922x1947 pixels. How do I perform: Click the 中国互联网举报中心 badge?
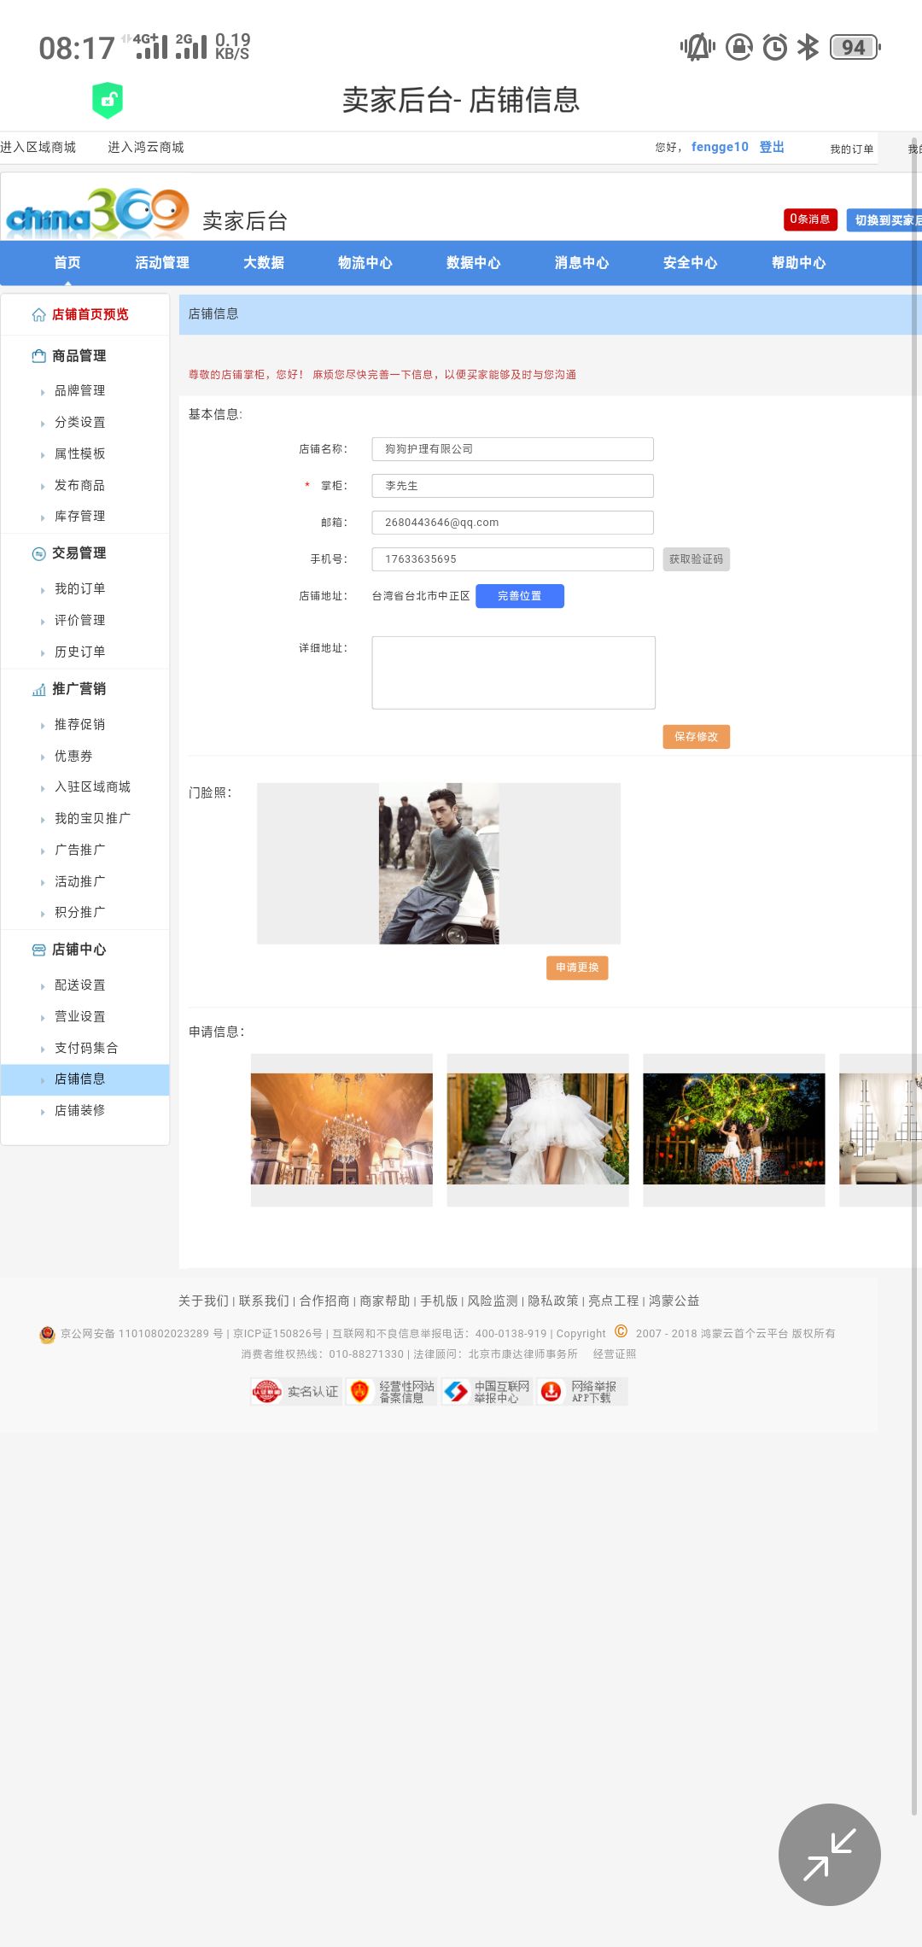click(x=487, y=1392)
